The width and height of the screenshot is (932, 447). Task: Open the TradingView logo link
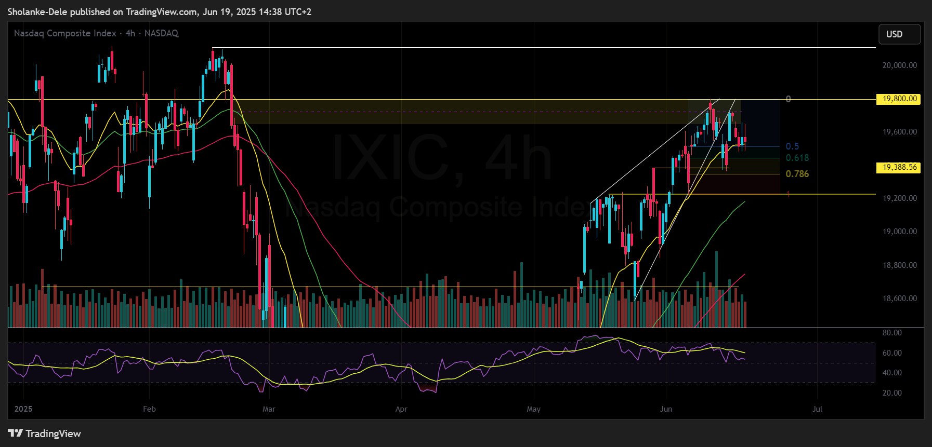(x=45, y=434)
